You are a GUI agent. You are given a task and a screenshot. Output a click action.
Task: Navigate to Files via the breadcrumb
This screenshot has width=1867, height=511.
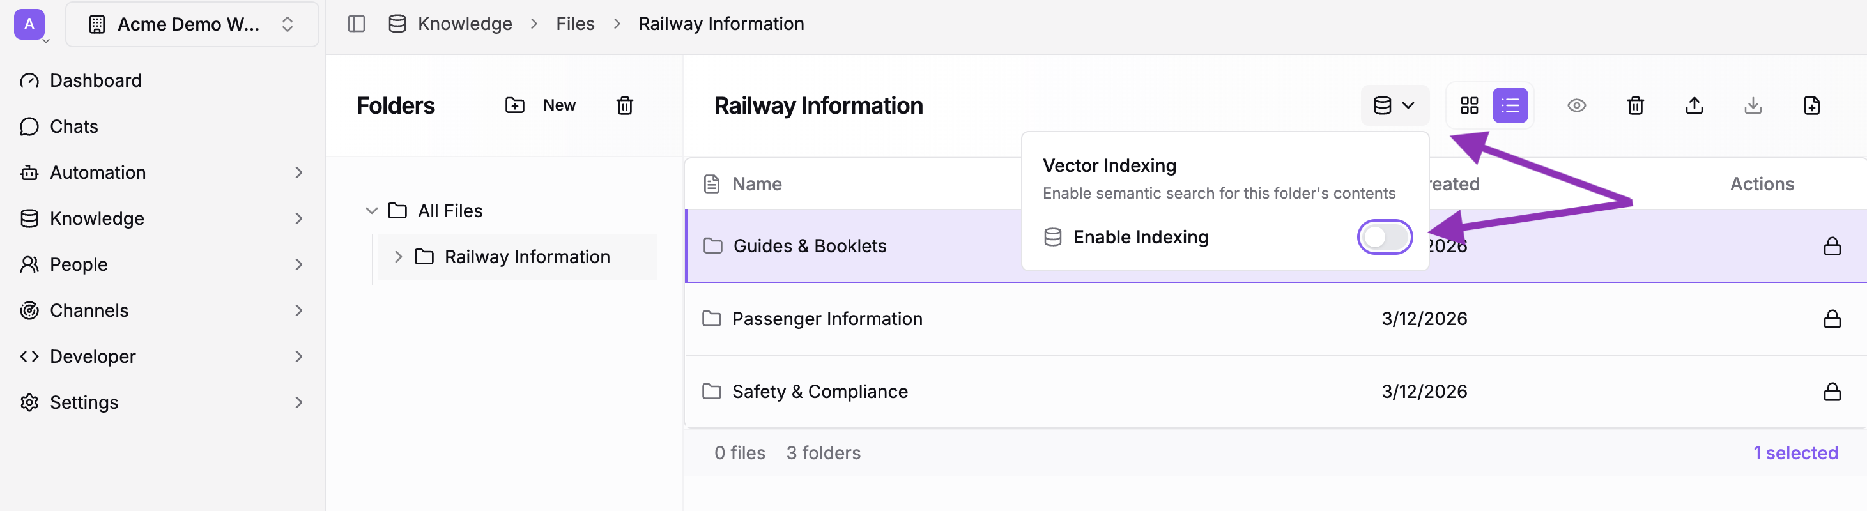click(x=575, y=23)
